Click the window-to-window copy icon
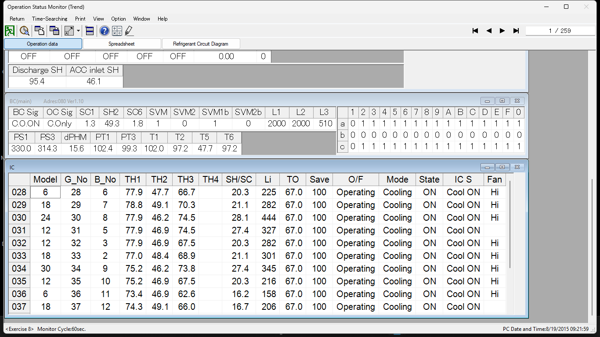This screenshot has width=600, height=337. 54,31
